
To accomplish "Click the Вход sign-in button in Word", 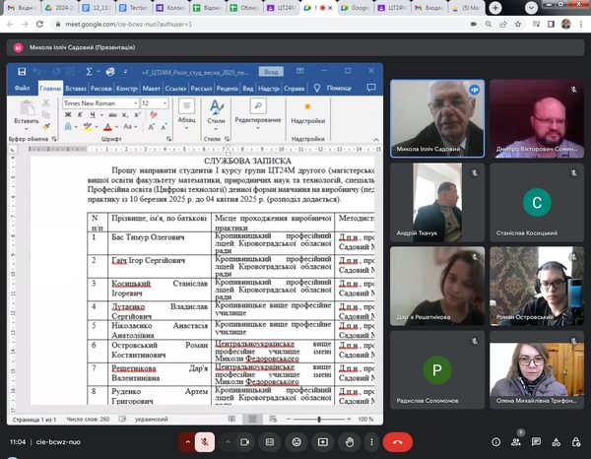I will (x=272, y=72).
